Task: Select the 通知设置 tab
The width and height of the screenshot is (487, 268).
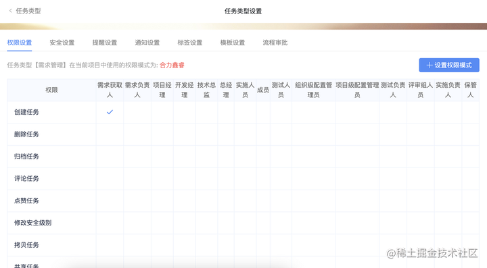Action: click(x=147, y=43)
